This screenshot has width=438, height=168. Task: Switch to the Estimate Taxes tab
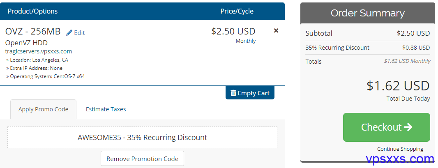pyautogui.click(x=106, y=109)
